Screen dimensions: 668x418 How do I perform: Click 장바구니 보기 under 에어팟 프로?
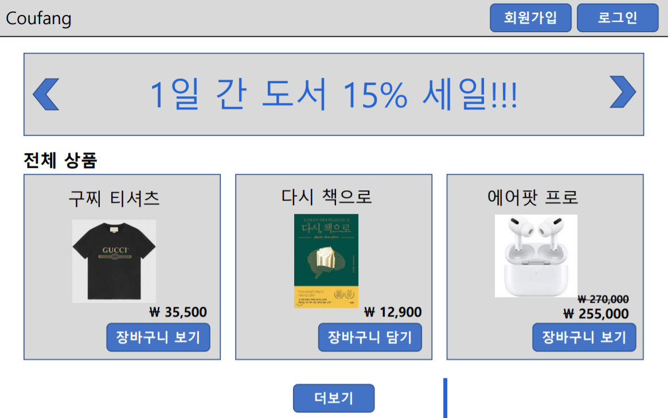584,337
